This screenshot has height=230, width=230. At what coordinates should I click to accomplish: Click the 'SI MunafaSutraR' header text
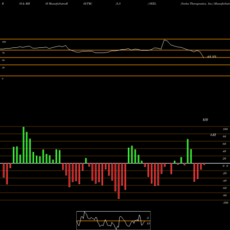pyautogui.click(x=57, y=4)
